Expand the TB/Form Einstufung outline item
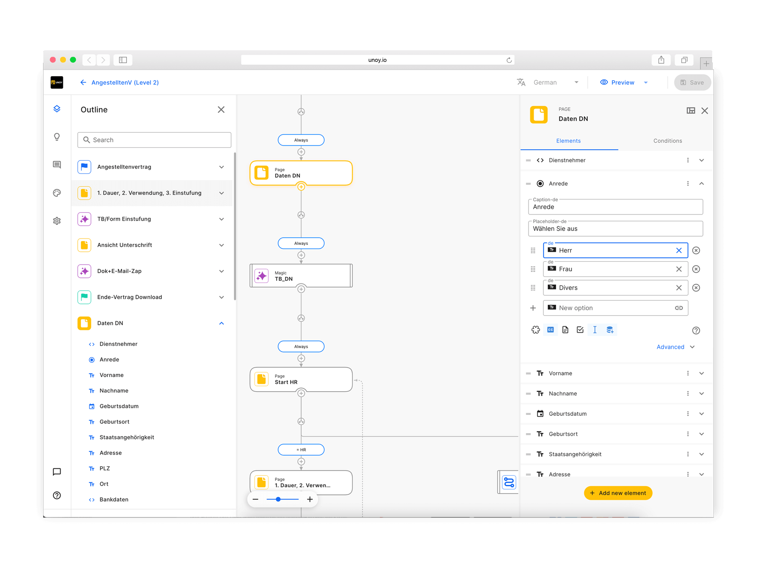757x567 pixels. point(221,219)
